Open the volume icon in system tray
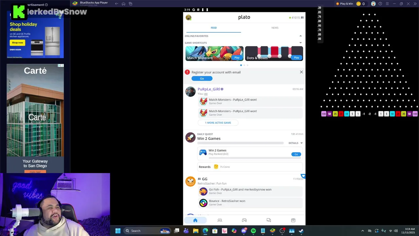The image size is (419, 236). 396,231
